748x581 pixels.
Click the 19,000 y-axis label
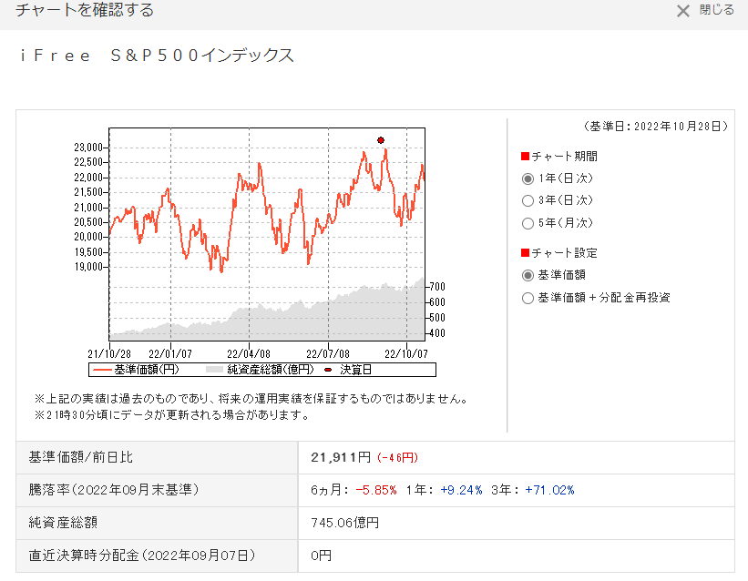point(88,267)
